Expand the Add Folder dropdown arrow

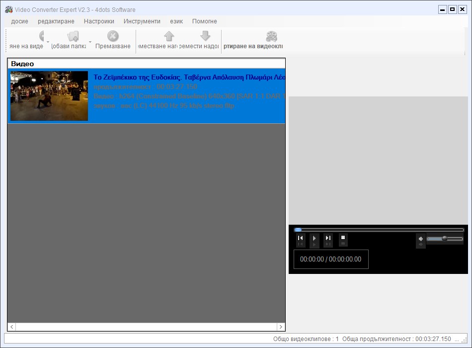(x=90, y=42)
